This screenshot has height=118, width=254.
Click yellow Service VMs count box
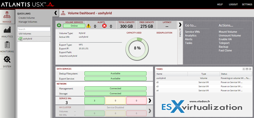click(x=115, y=101)
